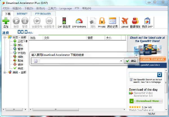Select 取消 cancelled tree item
Screen dimensions: 169x117
pos(20,61)
